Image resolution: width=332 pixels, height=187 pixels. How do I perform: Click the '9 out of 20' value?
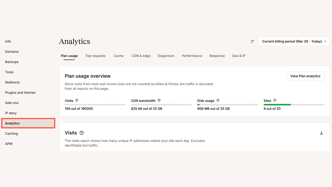pyautogui.click(x=272, y=109)
